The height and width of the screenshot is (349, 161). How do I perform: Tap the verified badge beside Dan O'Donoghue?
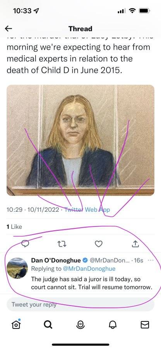[x=85, y=260]
